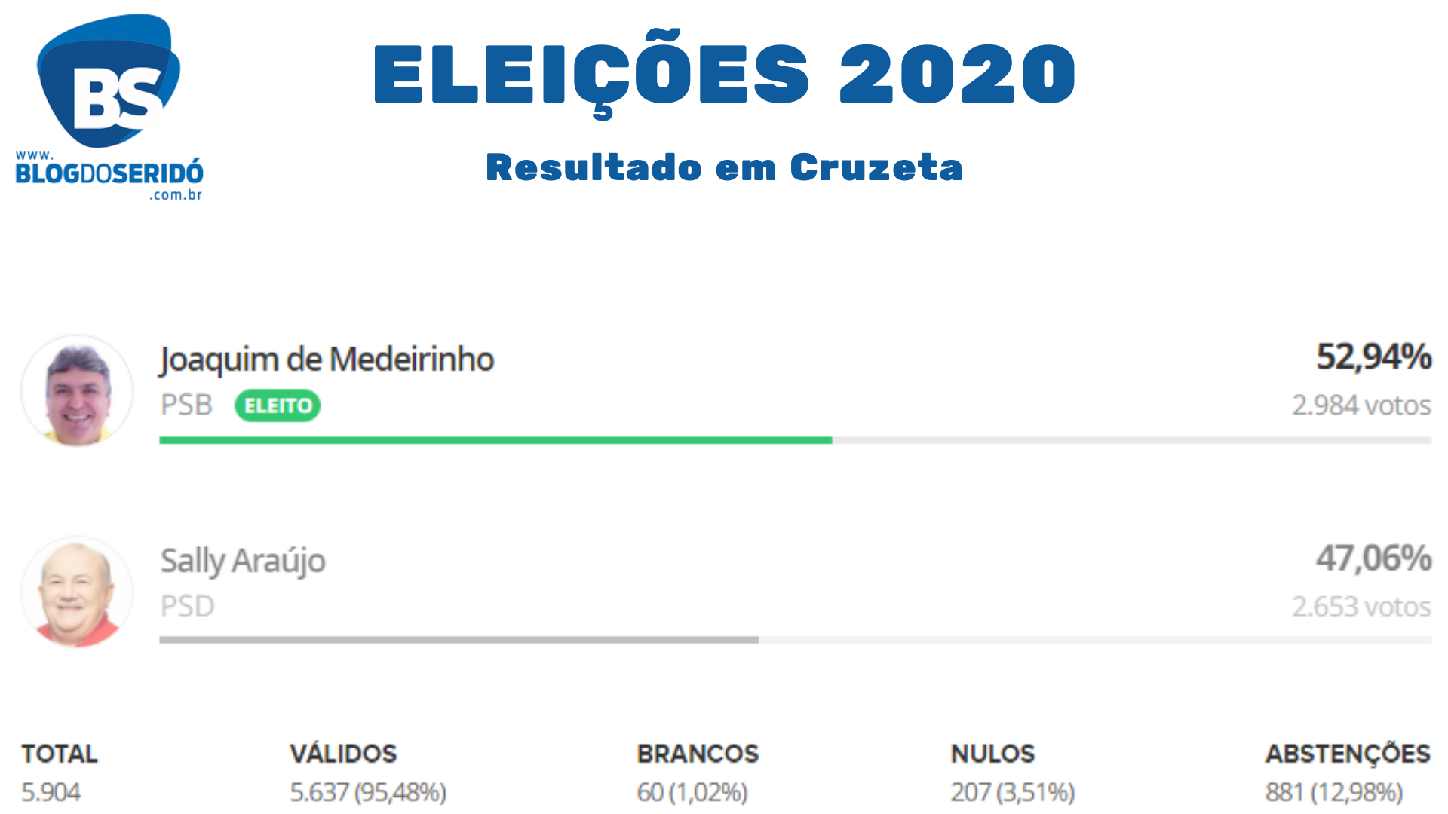The width and height of the screenshot is (1448, 814).
Task: Click the www.blogdoserido.com.br website text
Action: coord(109,175)
